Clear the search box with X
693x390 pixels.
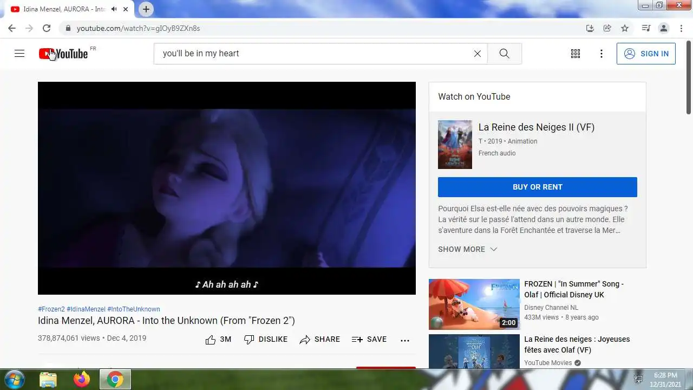(x=478, y=54)
